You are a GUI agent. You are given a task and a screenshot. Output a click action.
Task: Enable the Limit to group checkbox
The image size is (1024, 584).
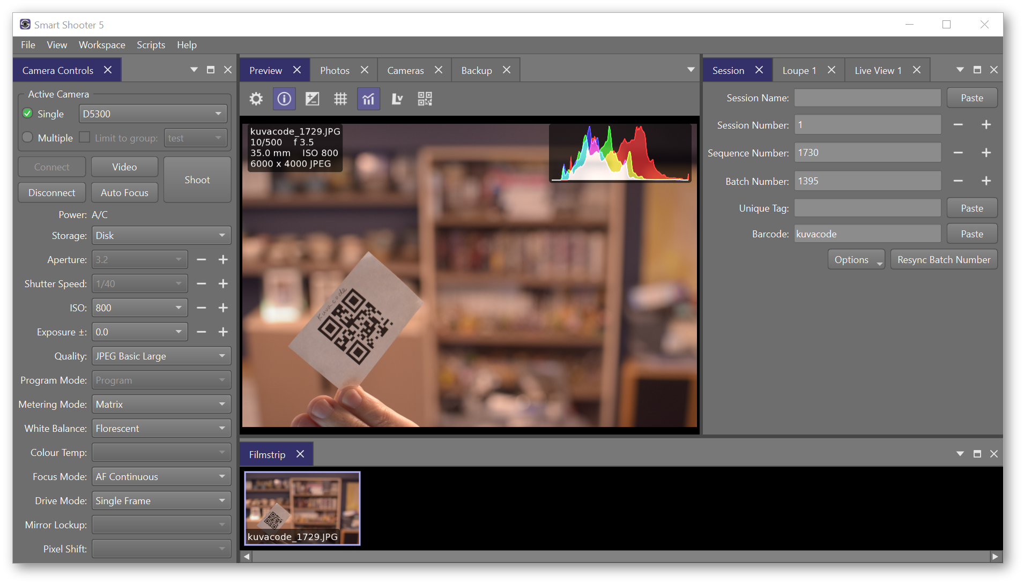[85, 137]
